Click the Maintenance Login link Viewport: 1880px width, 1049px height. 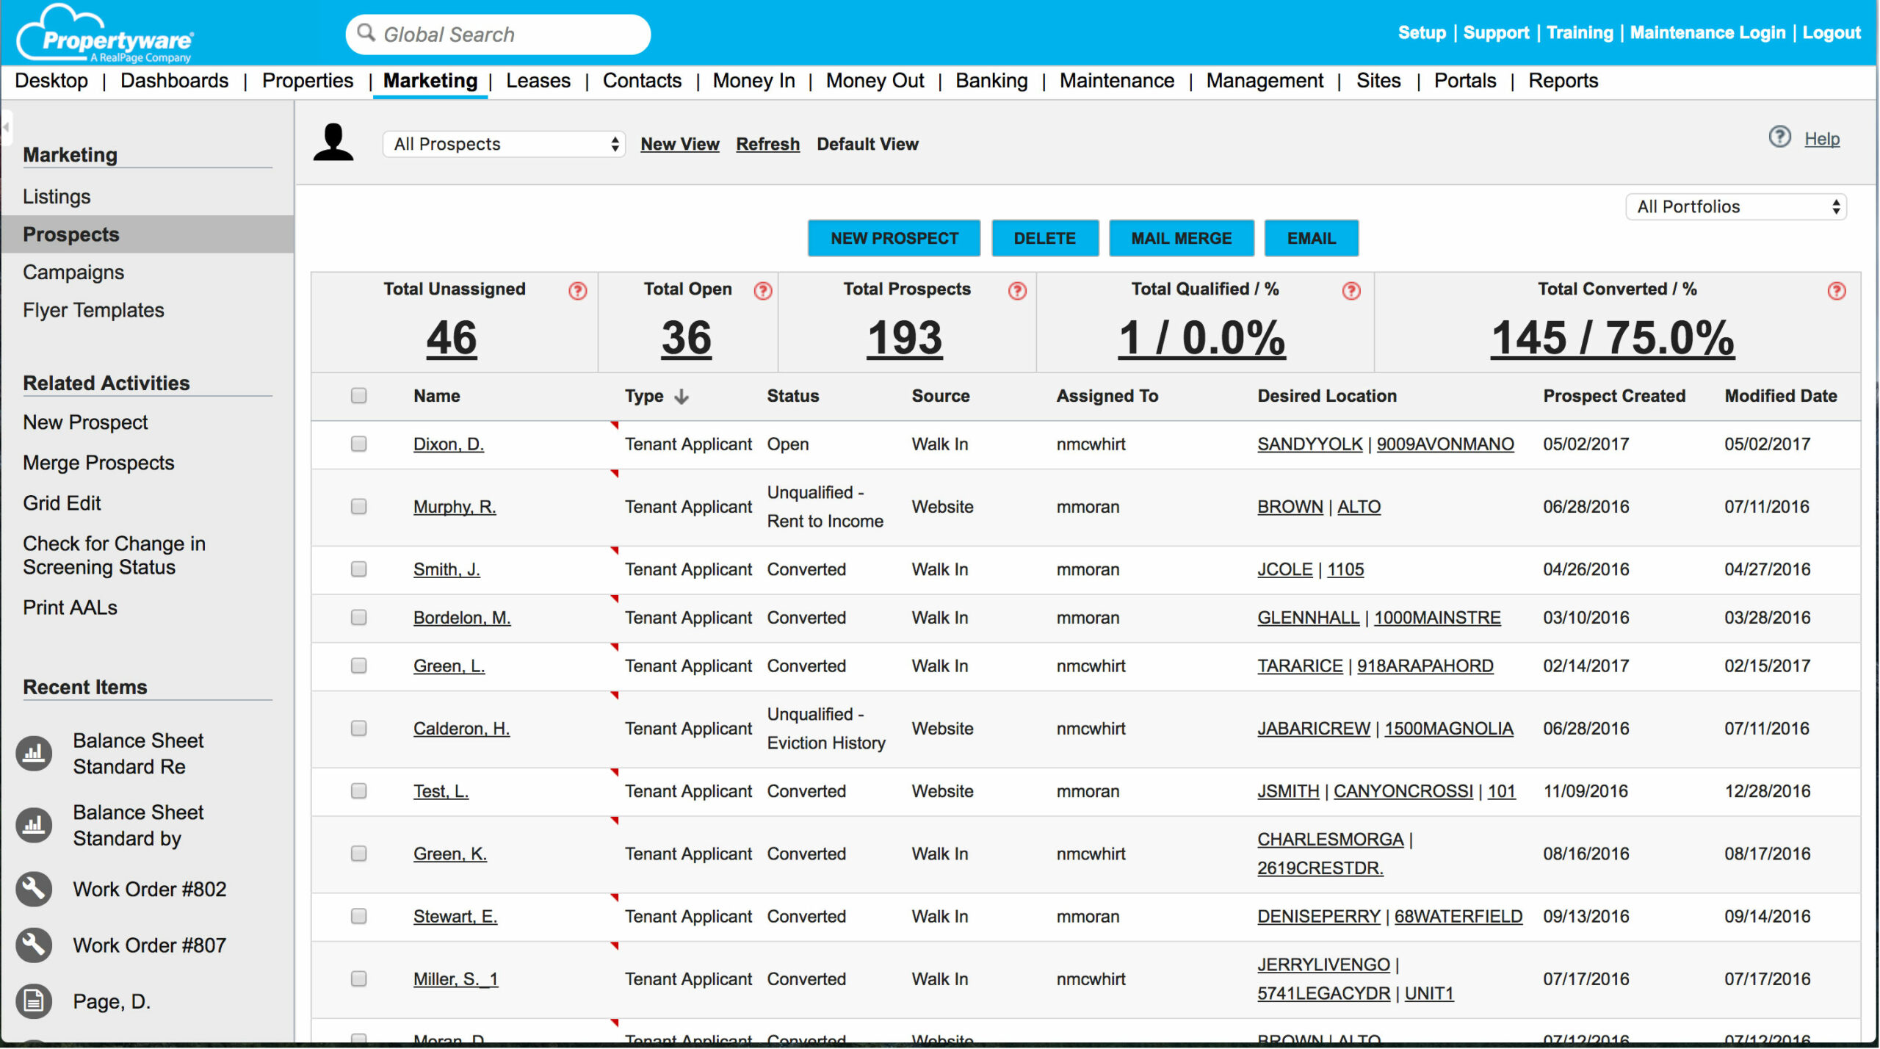[x=1707, y=33]
